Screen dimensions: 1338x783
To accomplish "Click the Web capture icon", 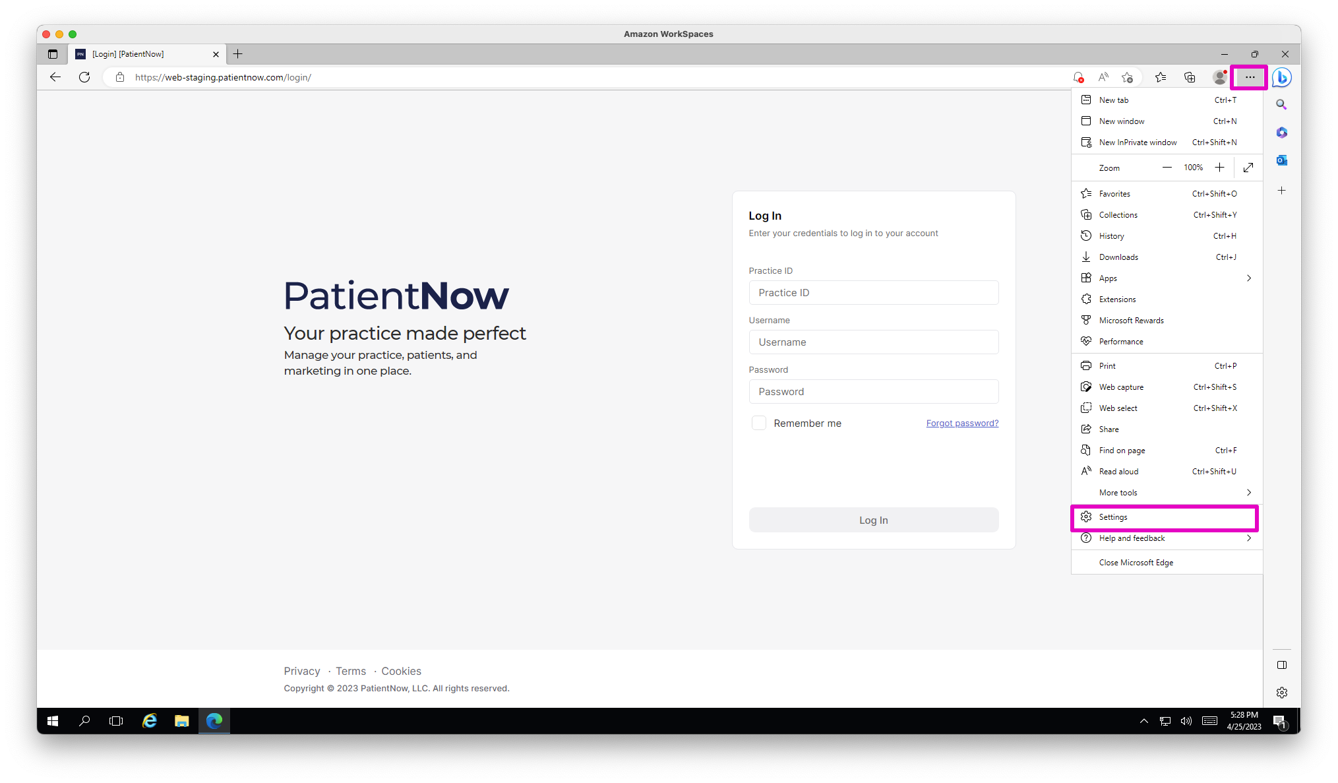I will click(x=1087, y=387).
